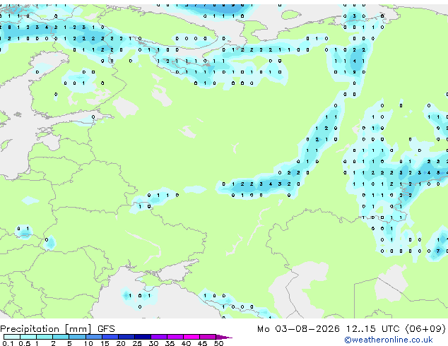This screenshot has width=448, height=346.
Task: Pick the 40–45 mm magenta legend swatch
Action: (191, 337)
